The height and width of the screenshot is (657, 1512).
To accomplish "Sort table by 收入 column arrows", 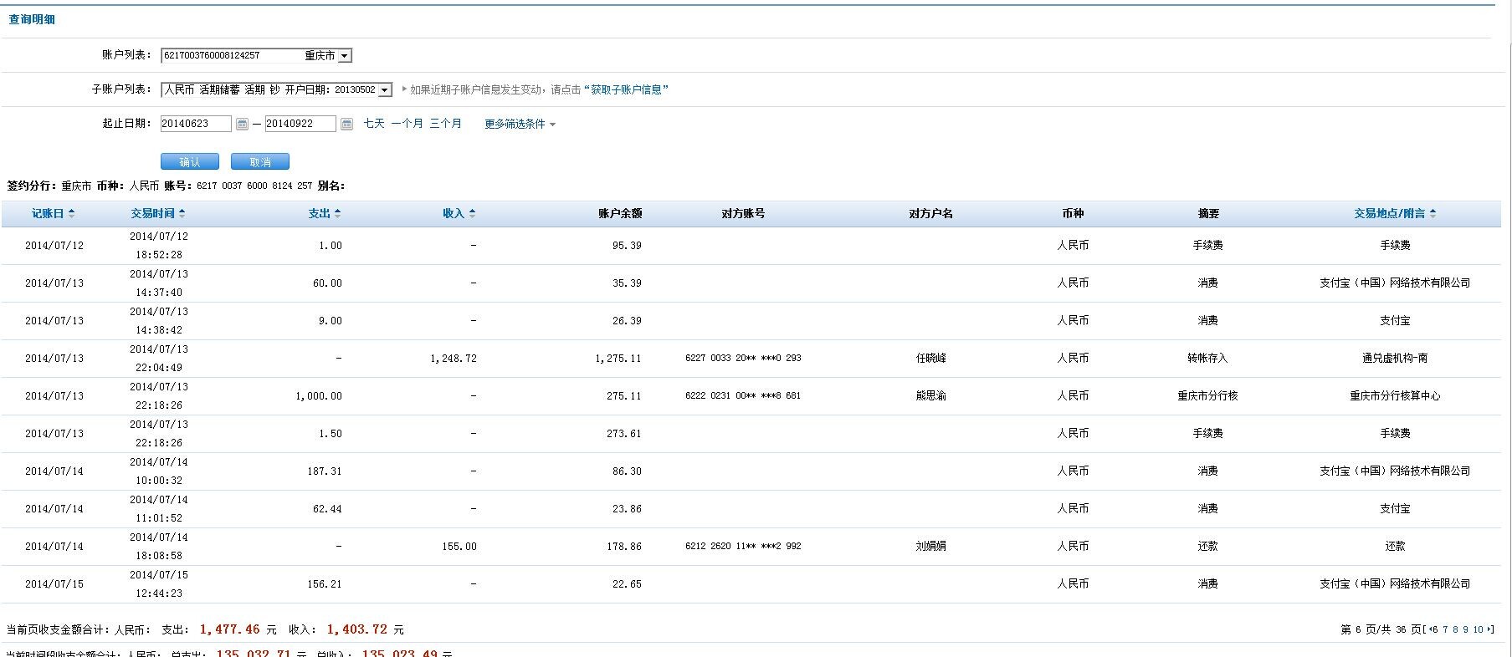I will [472, 214].
